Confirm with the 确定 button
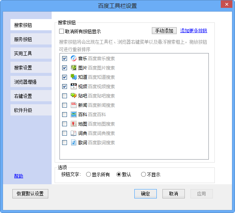Viewport: 235px width, 213px height. (x=146, y=194)
